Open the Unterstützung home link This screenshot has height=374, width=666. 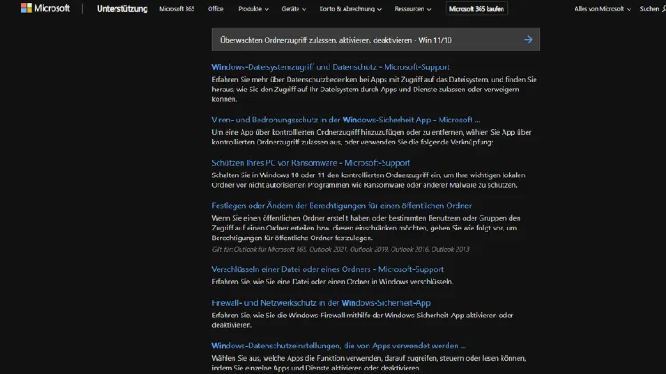123,9
